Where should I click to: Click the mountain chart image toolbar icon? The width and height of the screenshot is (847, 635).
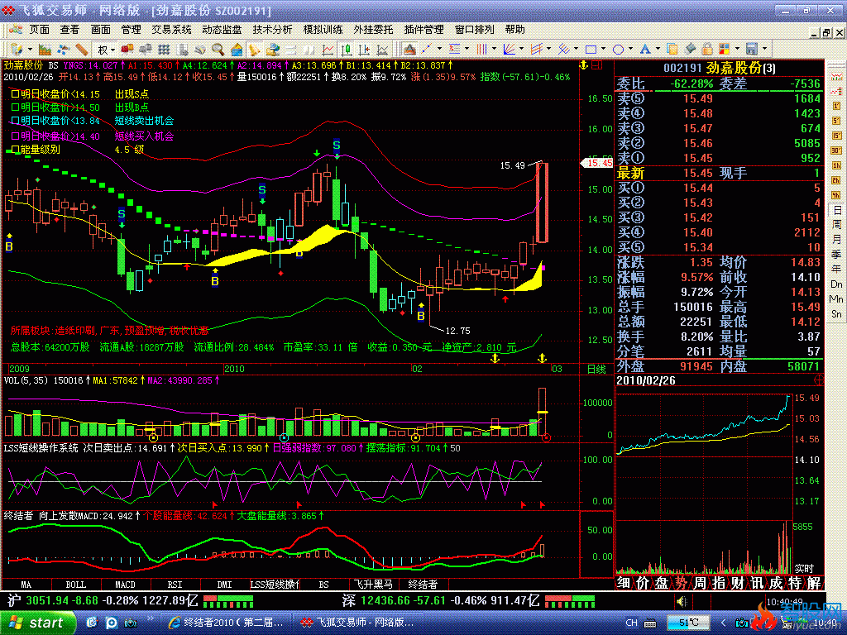[45, 50]
